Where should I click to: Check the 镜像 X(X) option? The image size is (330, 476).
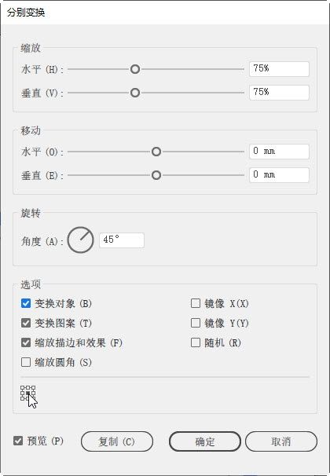pos(196,303)
